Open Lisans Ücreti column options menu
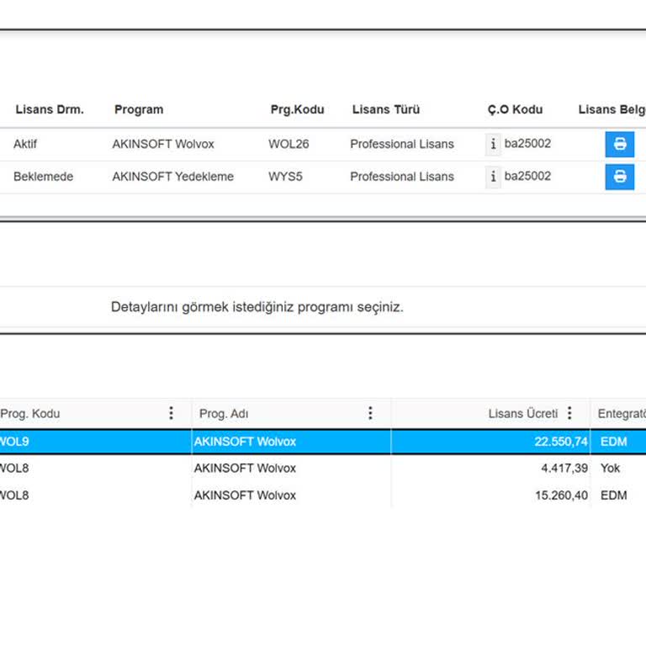Image resolution: width=646 pixels, height=646 pixels. point(569,413)
